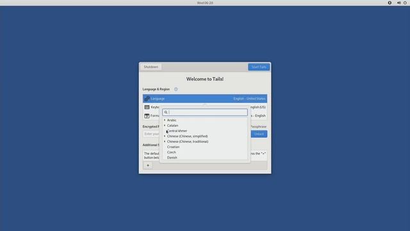The width and height of the screenshot is (410, 231).
Task: Click the Formats calendar icon
Action: point(147,116)
